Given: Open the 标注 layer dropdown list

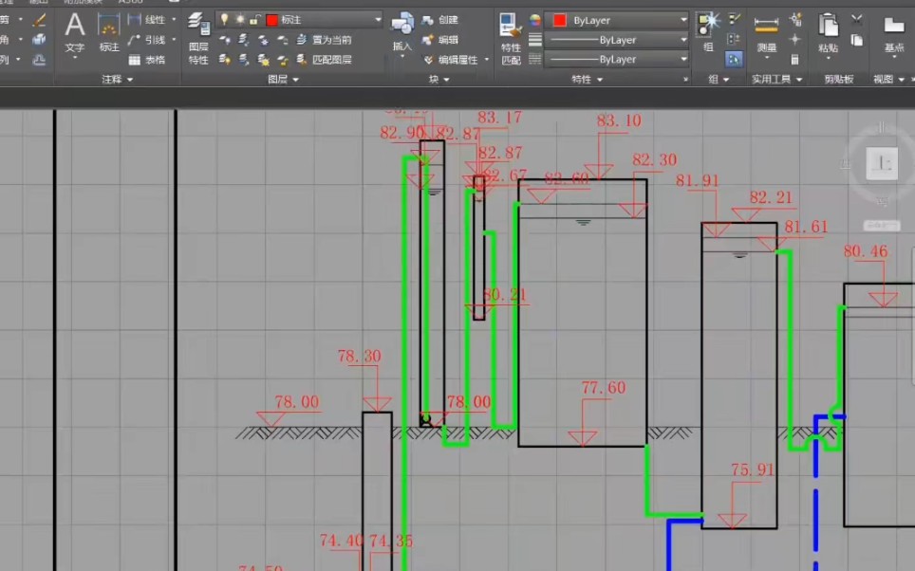Looking at the screenshot, I should click(379, 19).
